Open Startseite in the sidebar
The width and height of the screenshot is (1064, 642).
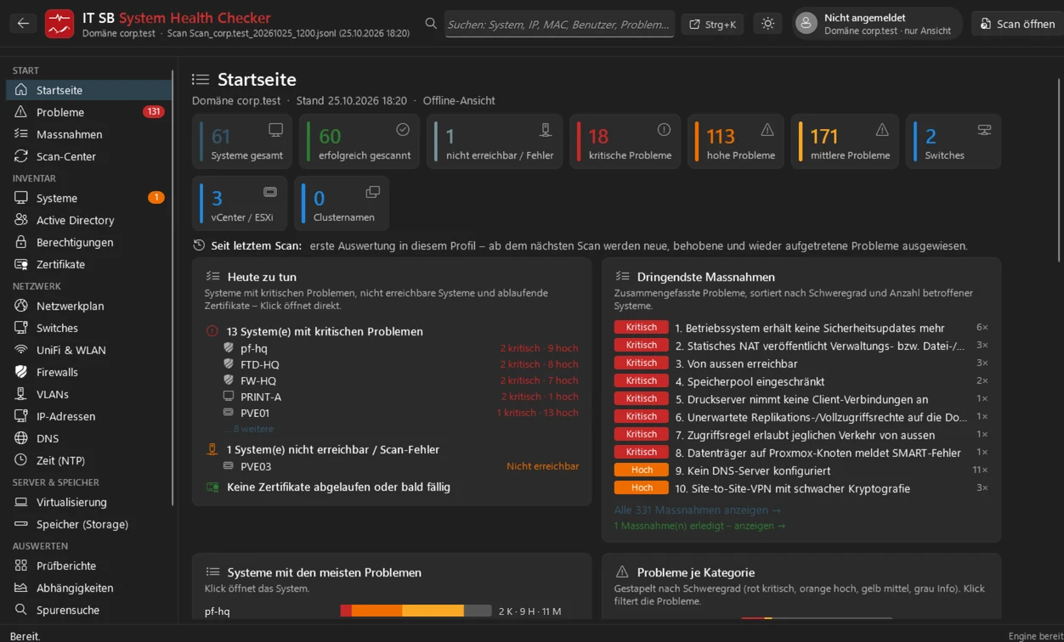[88, 90]
